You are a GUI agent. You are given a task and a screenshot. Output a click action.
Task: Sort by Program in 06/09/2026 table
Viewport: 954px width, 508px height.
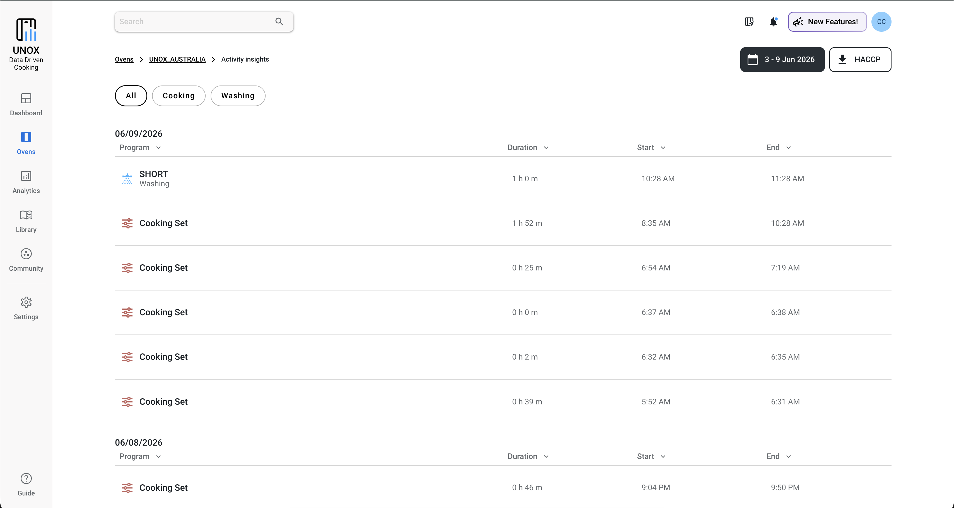click(x=140, y=148)
